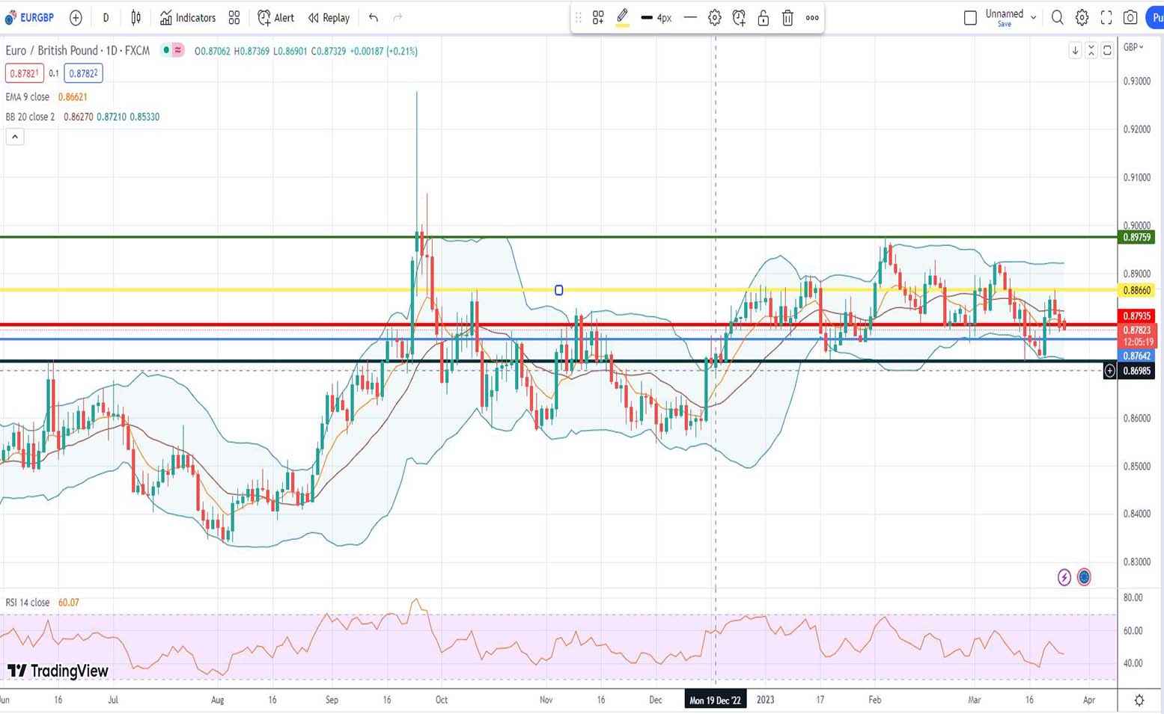Add alert on the selected drawing line
Viewport: 1164px width, 714px height.
pos(739,18)
